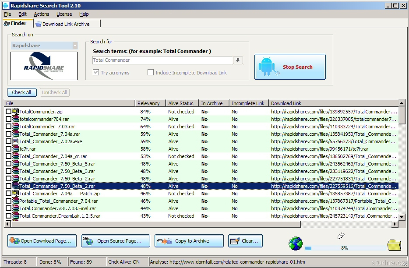Click the globe icon near progress bar
409x268 pixels.
tap(296, 243)
